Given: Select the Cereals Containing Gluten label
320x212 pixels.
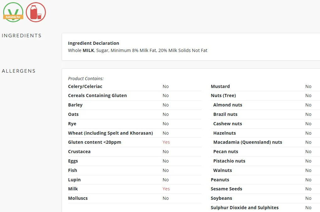Looking at the screenshot, I should pos(97,96).
